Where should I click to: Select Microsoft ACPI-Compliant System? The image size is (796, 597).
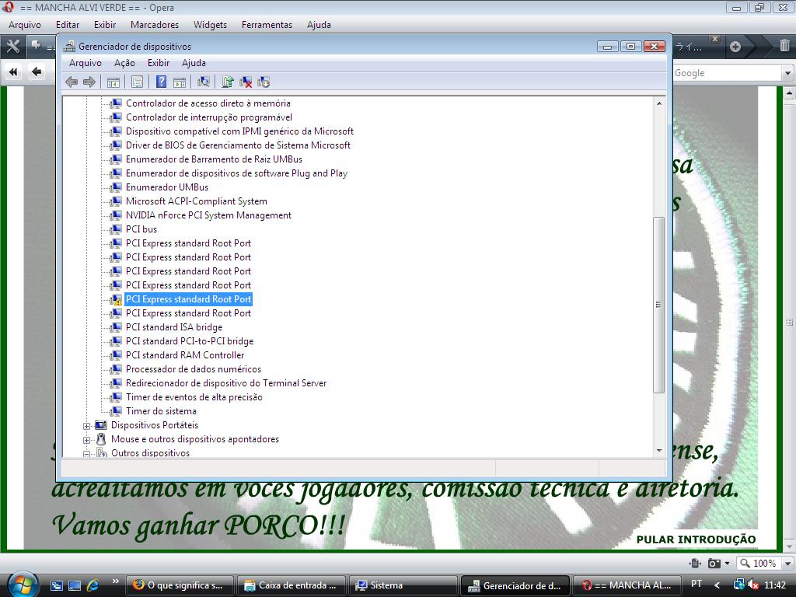(197, 201)
